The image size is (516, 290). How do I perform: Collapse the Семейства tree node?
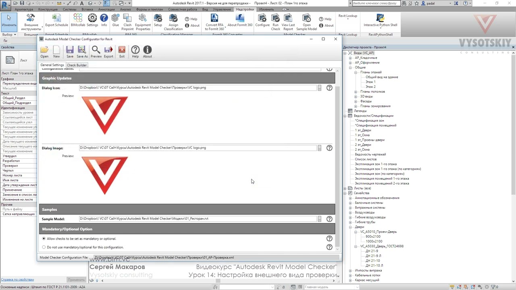point(345,193)
